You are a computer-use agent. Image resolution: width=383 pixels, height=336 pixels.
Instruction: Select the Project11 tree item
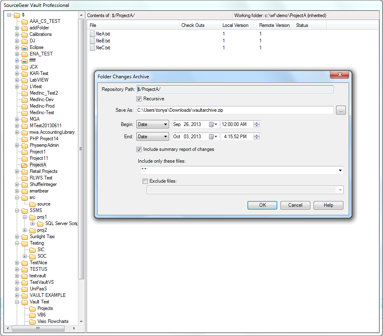click(39, 158)
